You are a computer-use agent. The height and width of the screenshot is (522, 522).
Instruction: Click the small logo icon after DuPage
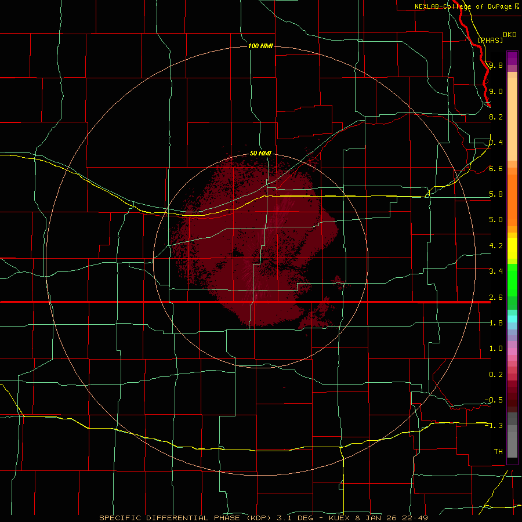517,6
